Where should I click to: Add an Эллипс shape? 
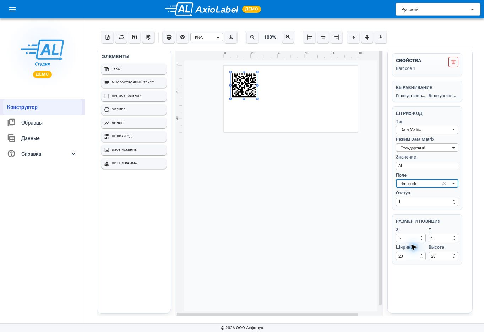coord(134,110)
